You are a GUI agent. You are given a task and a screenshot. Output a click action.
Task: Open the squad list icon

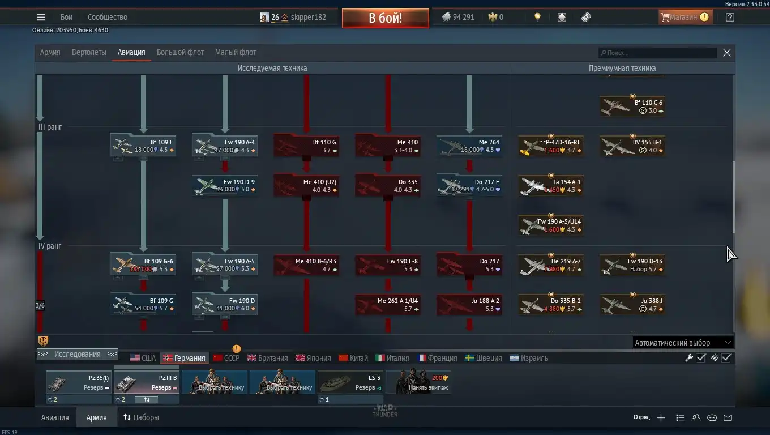pos(680,418)
